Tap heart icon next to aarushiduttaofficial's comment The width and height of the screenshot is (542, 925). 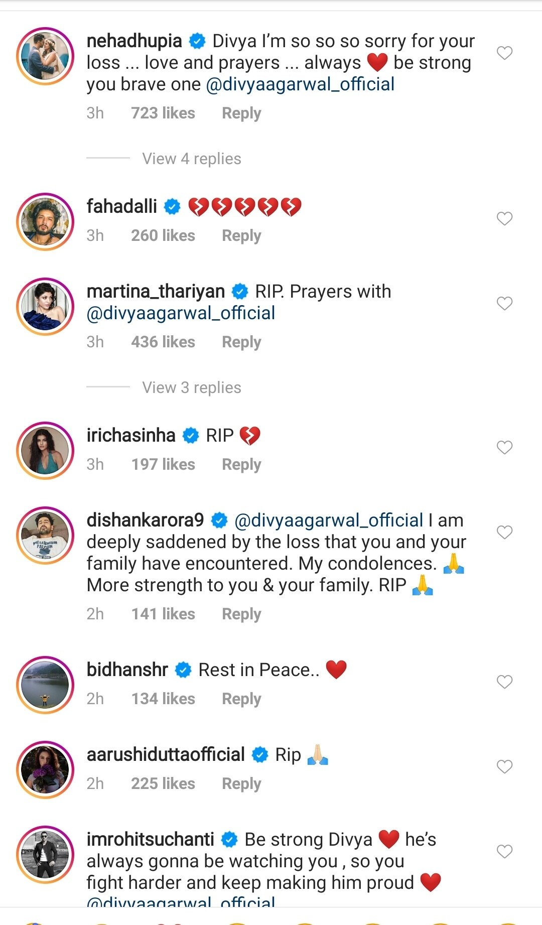[x=504, y=766]
